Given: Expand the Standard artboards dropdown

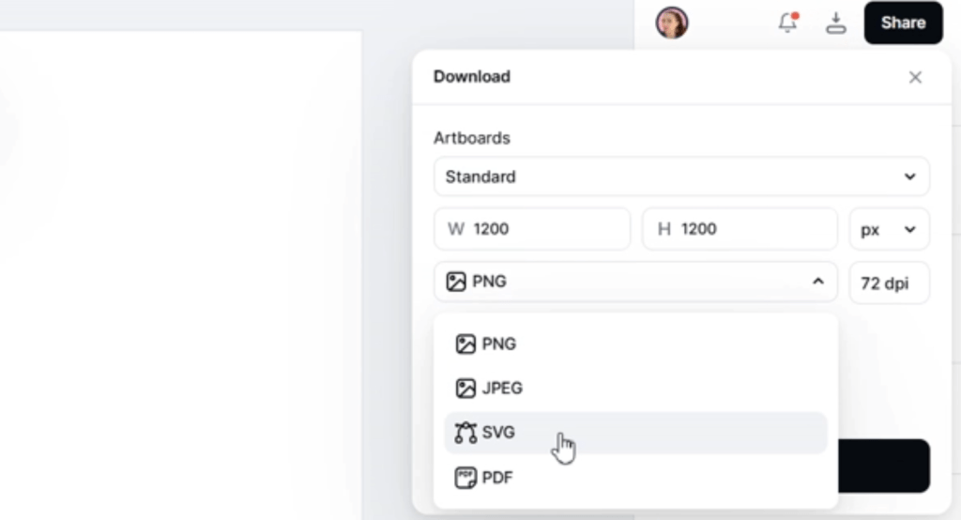Looking at the screenshot, I should 681,176.
